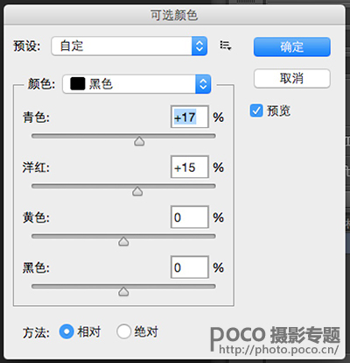Toggle the 预览 preview checkbox

pos(256,110)
